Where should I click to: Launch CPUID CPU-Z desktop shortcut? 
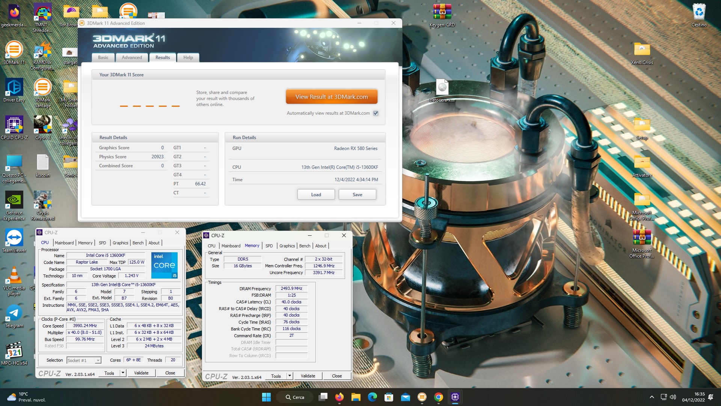coord(14,128)
